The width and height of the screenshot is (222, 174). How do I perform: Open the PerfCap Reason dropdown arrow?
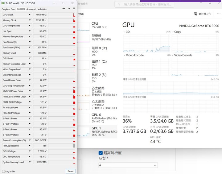pyautogui.click(x=30, y=146)
